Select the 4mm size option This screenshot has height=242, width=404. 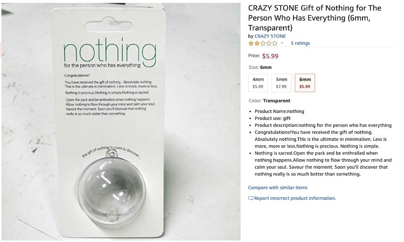258,83
